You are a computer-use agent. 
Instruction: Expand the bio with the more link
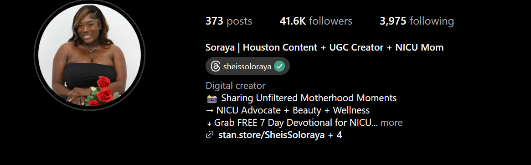click(392, 122)
